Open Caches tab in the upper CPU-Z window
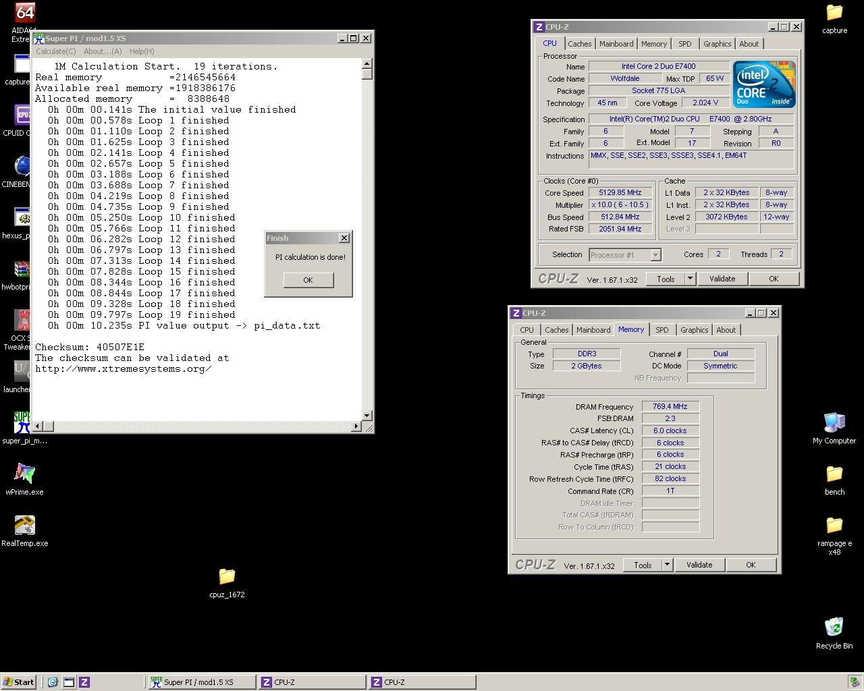 (579, 44)
